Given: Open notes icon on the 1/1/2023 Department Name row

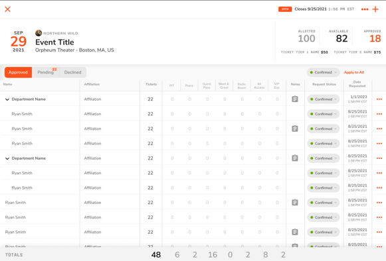Looking at the screenshot, I should (295, 99).
